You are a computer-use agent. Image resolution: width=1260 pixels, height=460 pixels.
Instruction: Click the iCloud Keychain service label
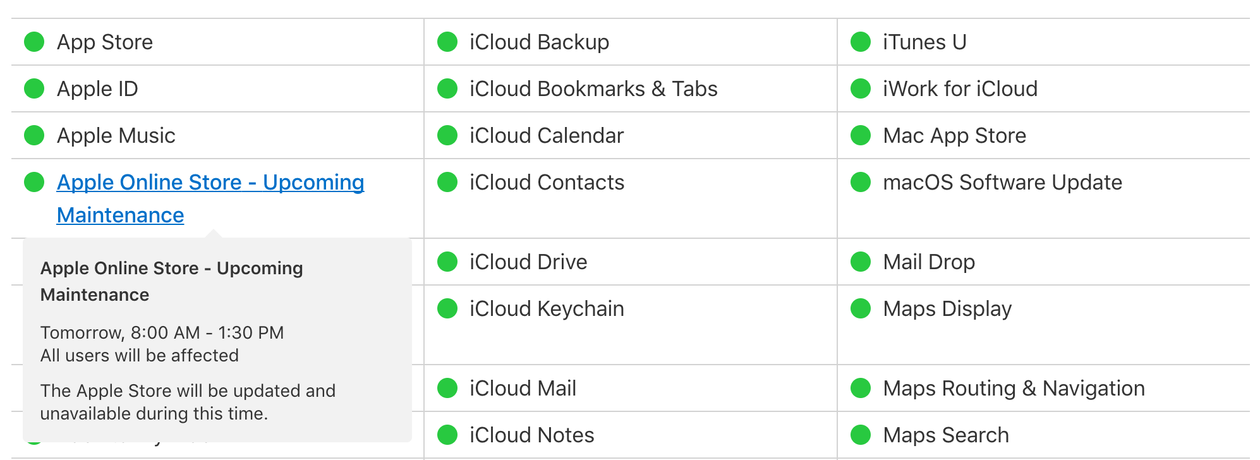tap(547, 309)
